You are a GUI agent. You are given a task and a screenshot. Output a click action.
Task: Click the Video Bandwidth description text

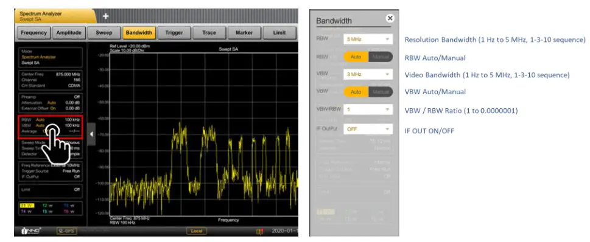coord(487,75)
